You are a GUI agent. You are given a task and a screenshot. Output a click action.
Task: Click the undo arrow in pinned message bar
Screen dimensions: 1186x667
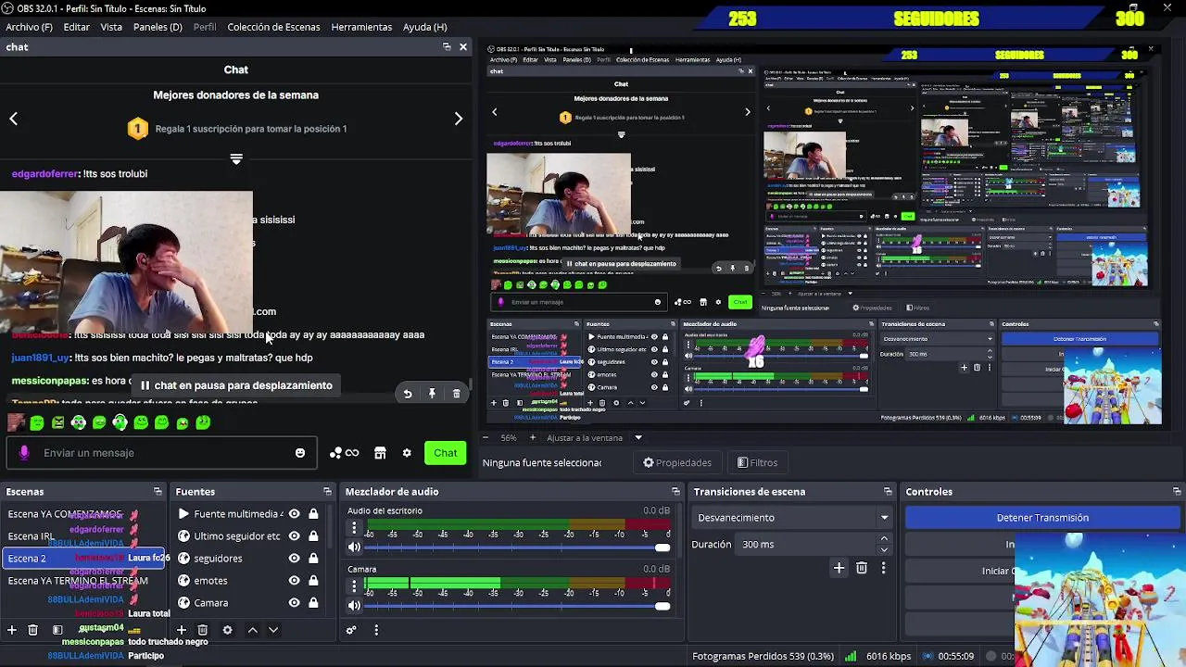(408, 394)
